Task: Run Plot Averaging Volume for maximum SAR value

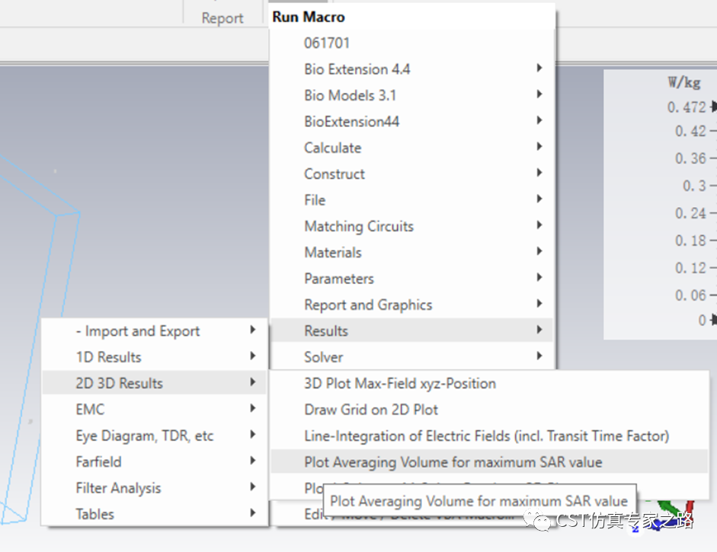Action: pos(489,461)
